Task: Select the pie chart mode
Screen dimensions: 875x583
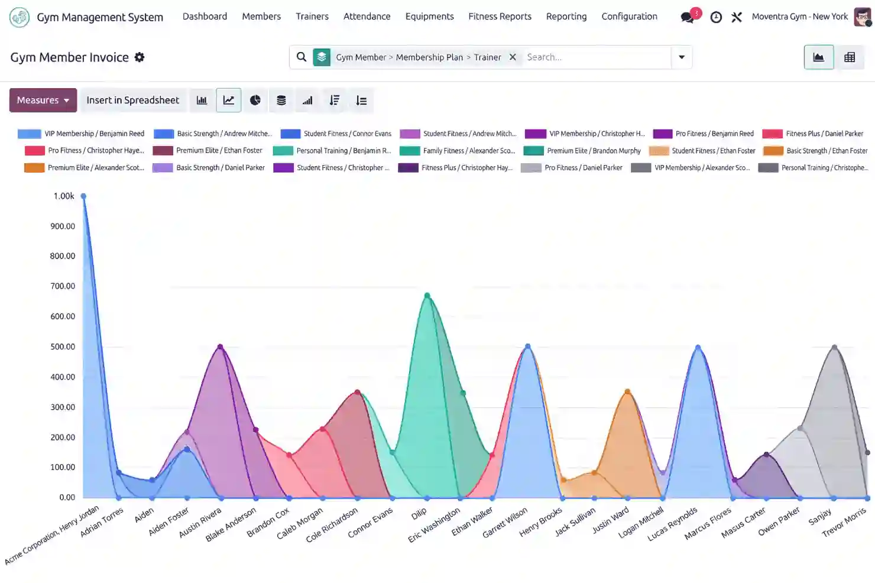Action: tap(255, 101)
